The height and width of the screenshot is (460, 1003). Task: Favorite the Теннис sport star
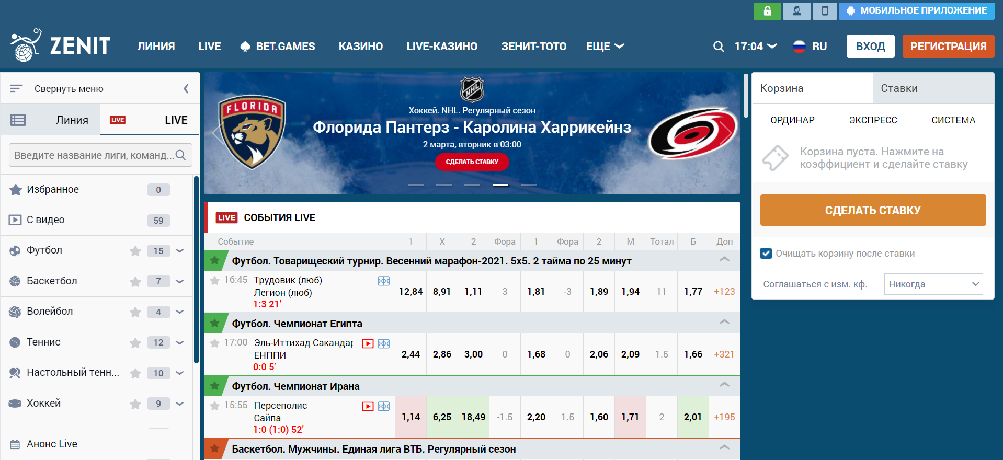pyautogui.click(x=135, y=342)
